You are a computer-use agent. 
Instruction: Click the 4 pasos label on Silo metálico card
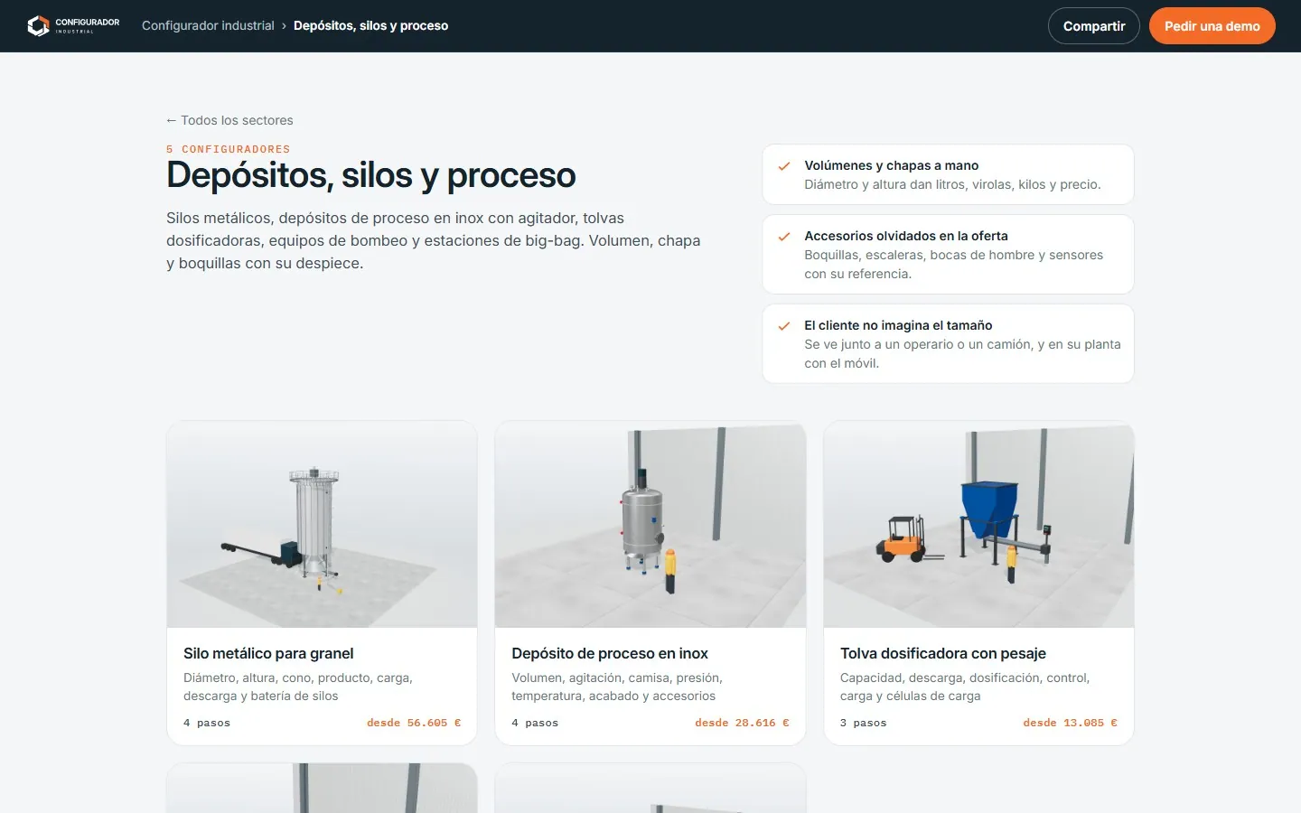(x=207, y=723)
